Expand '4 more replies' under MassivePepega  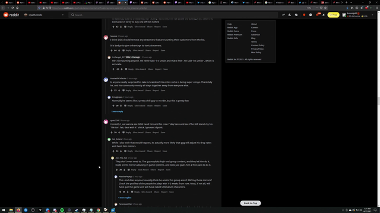click(x=125, y=198)
